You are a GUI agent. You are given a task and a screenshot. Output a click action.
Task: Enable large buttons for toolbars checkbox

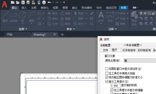click(107, 73)
